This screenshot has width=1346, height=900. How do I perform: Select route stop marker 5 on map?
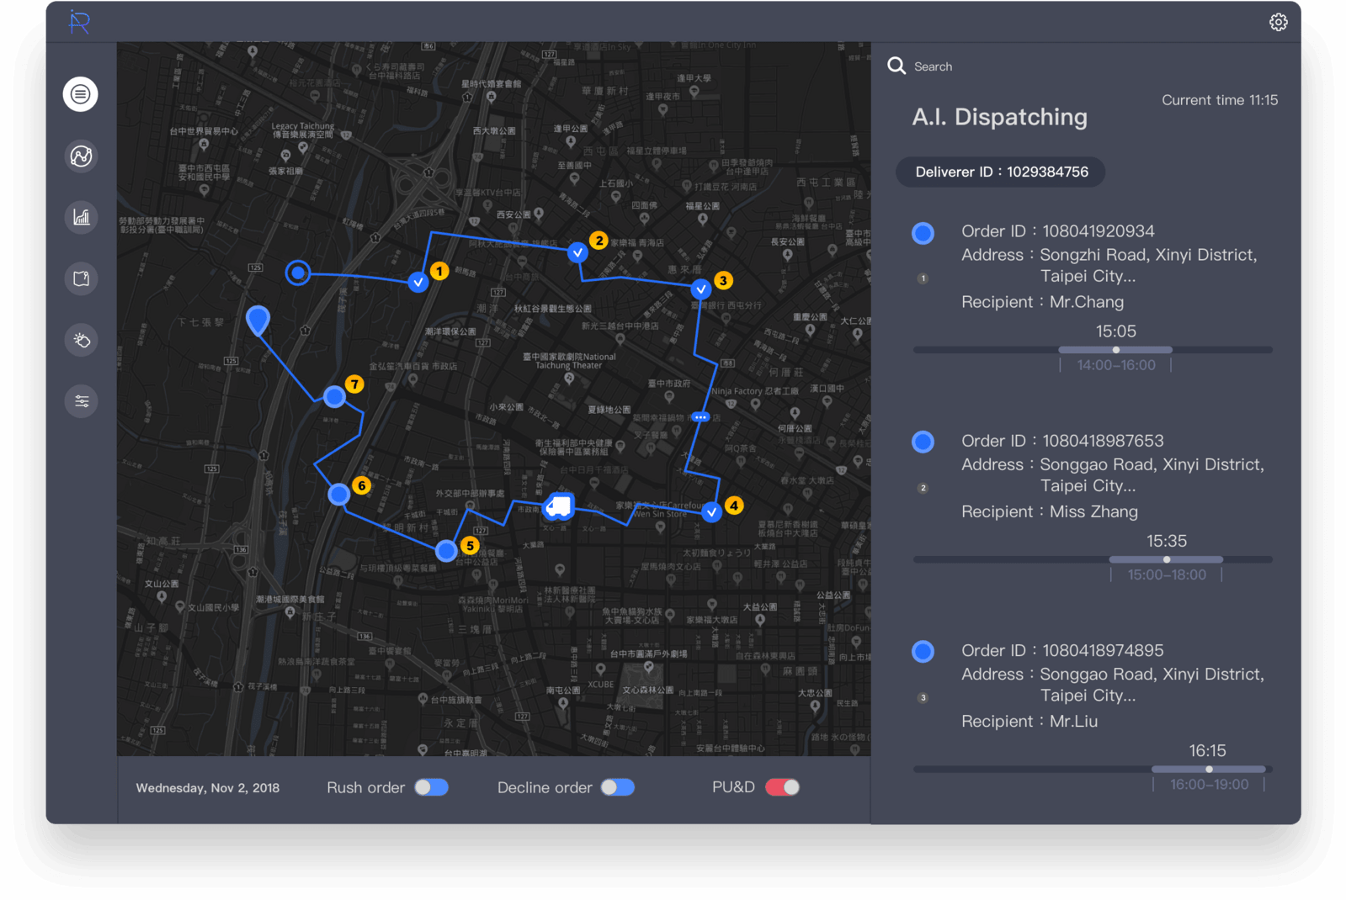pyautogui.click(x=447, y=551)
